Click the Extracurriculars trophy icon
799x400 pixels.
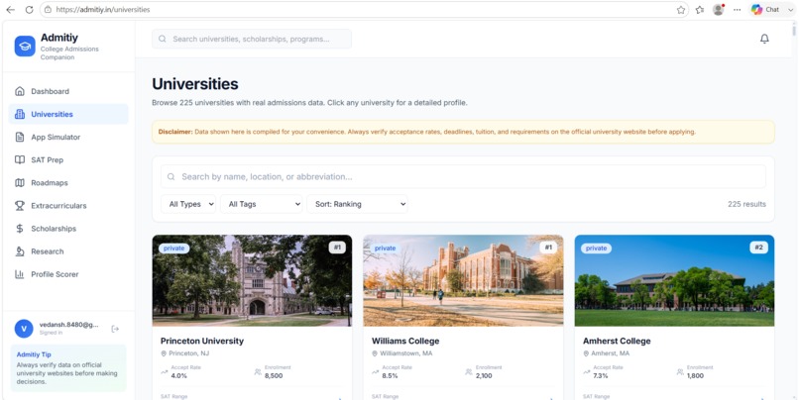pos(20,206)
